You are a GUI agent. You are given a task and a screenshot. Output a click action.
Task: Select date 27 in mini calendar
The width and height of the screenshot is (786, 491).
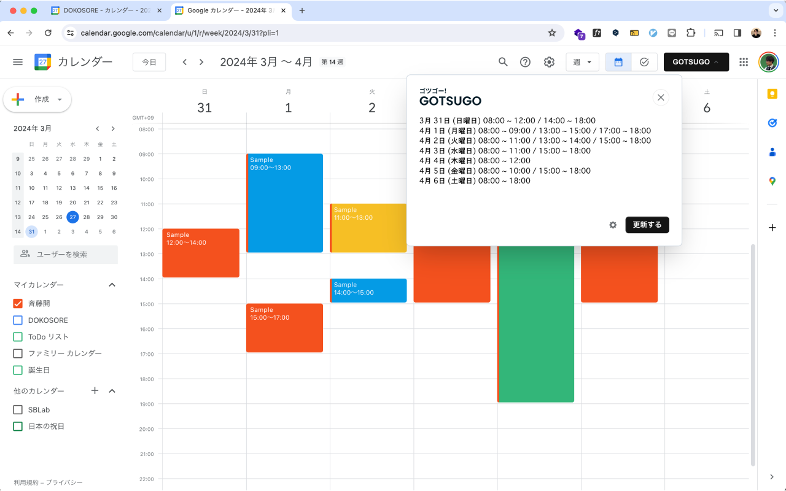[72, 217]
